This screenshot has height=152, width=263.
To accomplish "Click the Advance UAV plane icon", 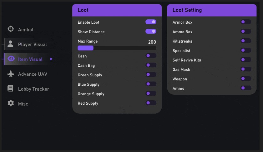I will pyautogui.click(x=11, y=74).
